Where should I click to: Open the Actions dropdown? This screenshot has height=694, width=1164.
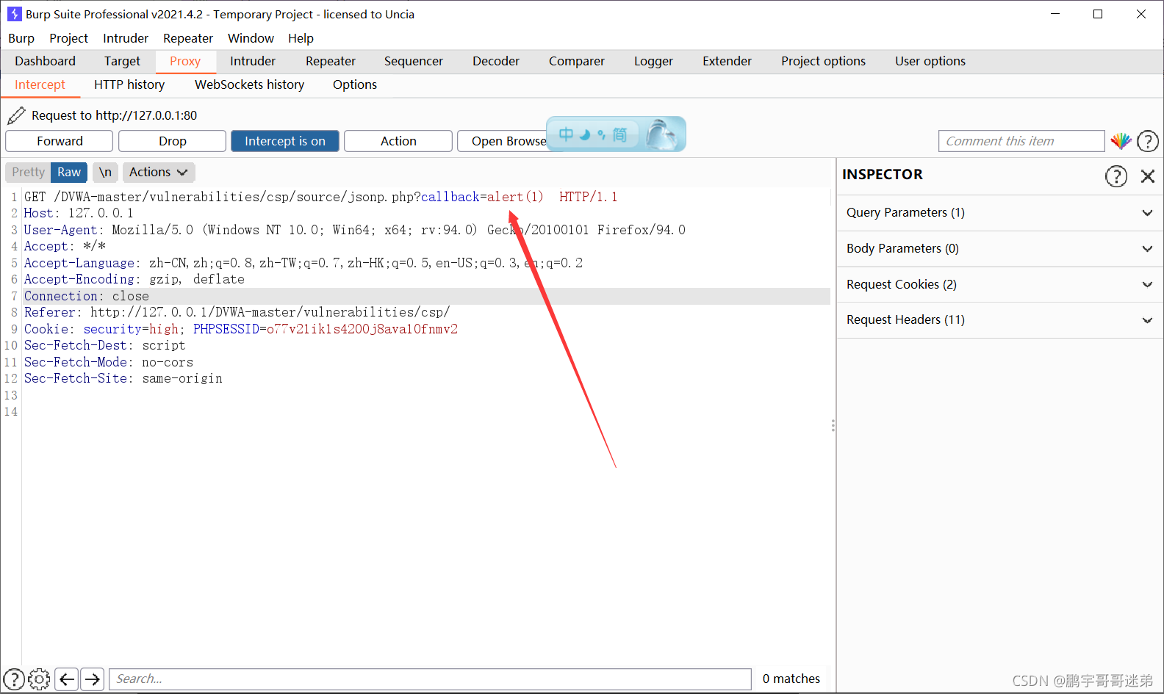pos(158,172)
